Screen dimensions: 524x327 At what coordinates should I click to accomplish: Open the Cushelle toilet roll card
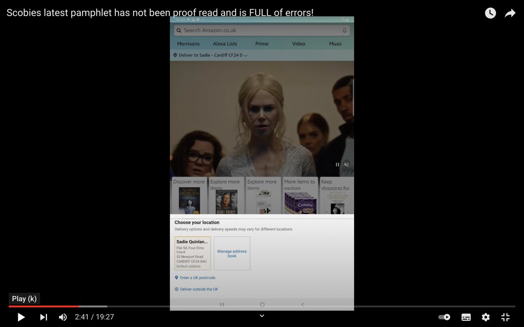(300, 195)
